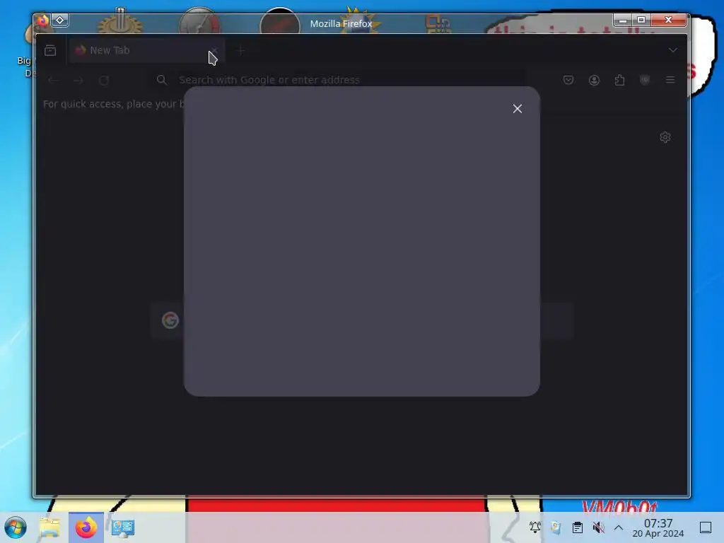Screen dimensions: 724x543
Task: Click the Google search box on new tab page
Action: click(x=362, y=320)
